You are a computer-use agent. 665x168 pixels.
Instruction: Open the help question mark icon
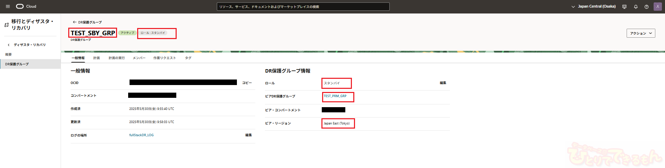point(646,7)
